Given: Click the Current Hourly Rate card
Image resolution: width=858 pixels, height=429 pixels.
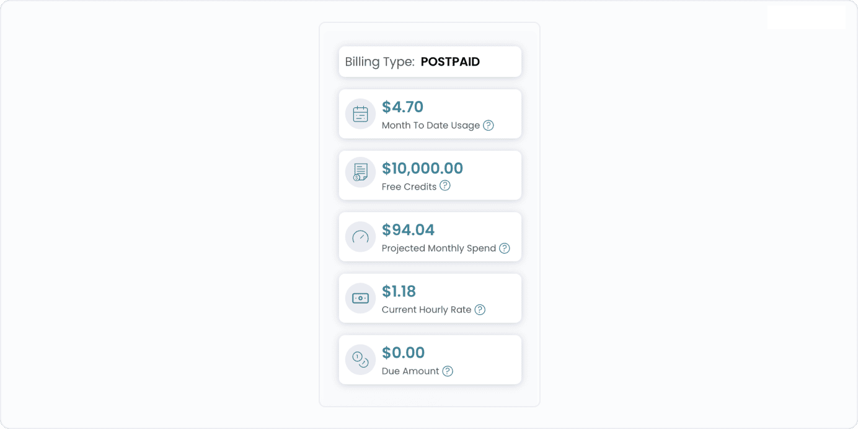Looking at the screenshot, I should coord(430,298).
